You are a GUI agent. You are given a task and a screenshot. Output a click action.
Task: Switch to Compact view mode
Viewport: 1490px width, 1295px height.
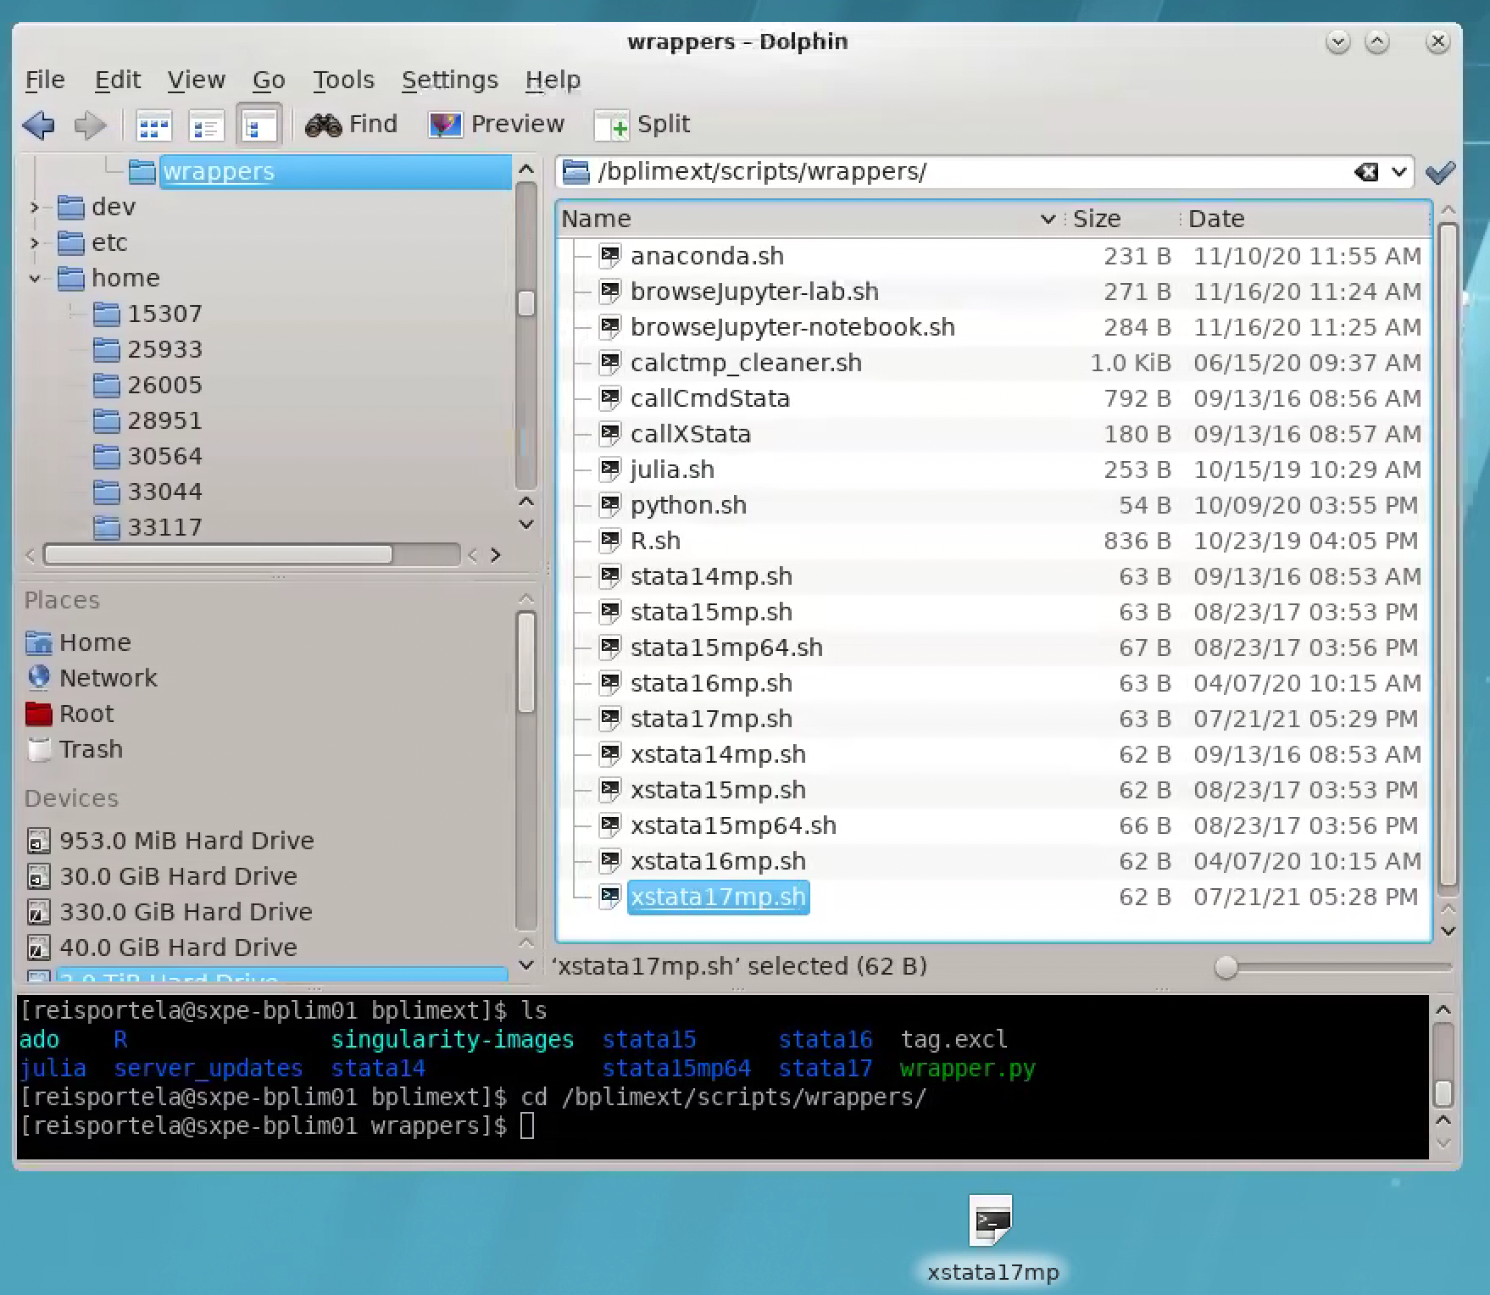coord(206,127)
